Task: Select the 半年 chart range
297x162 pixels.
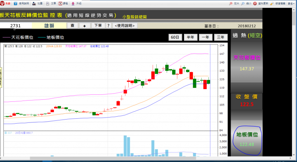Action: 191,37
